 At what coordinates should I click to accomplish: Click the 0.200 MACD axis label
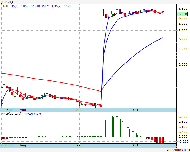183,132
